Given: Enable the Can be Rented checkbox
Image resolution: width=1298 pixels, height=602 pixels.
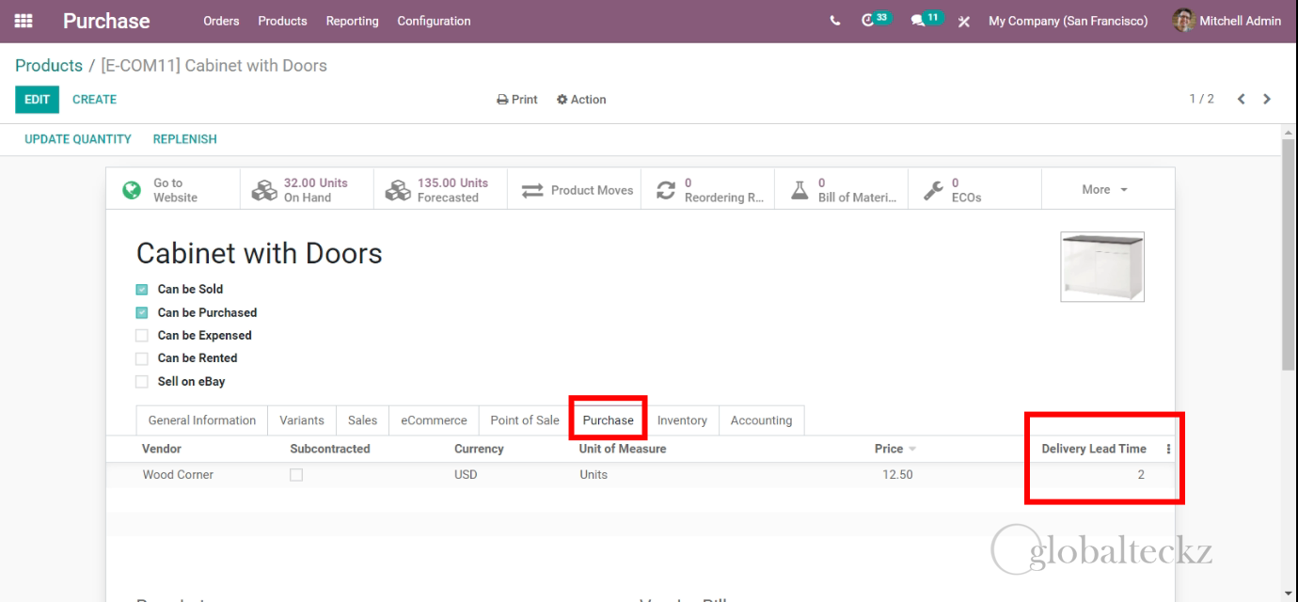Looking at the screenshot, I should (x=142, y=358).
